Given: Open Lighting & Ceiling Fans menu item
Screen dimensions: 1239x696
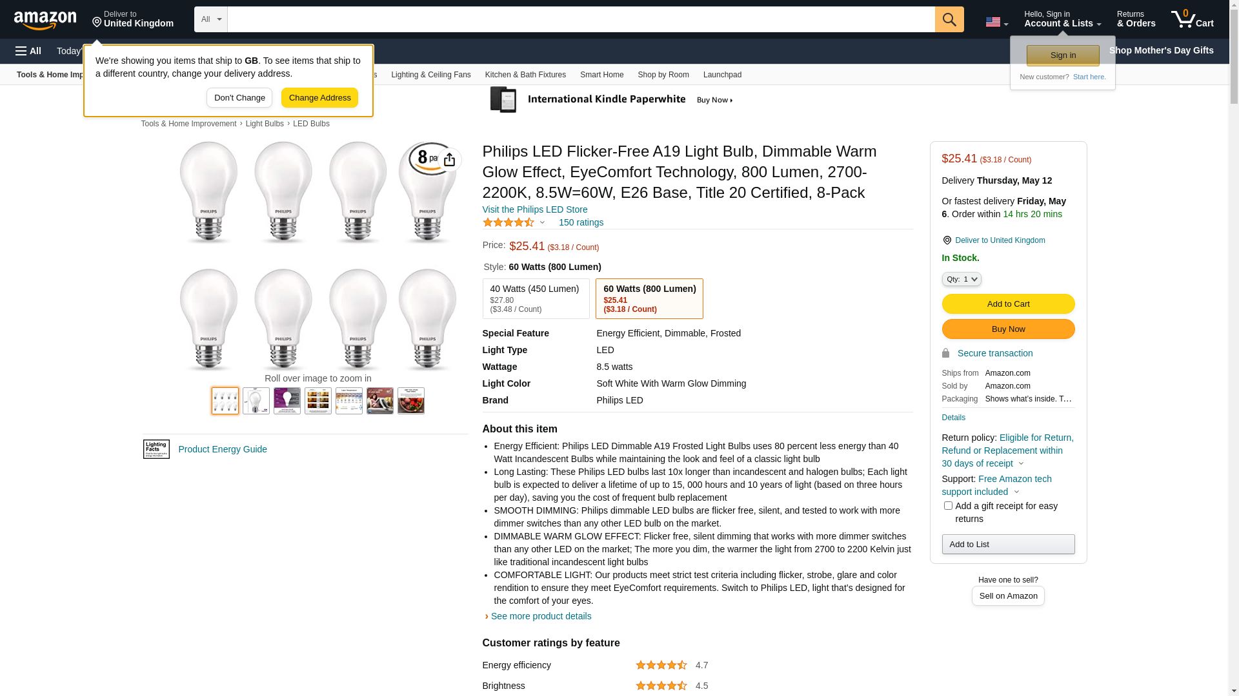Looking at the screenshot, I should [x=430, y=75].
